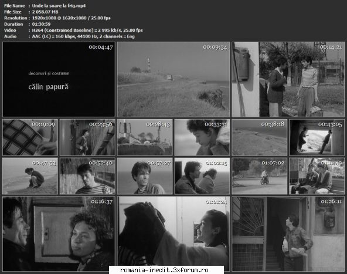This screenshot has width=347, height=274.
Task: Click the file size value '2 058.07 MB'
Action: [x=45, y=12]
